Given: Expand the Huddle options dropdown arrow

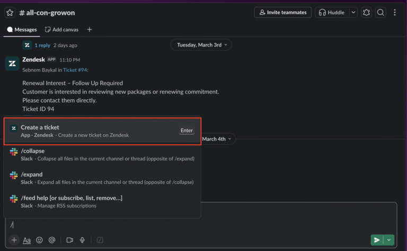Looking at the screenshot, I should [353, 13].
